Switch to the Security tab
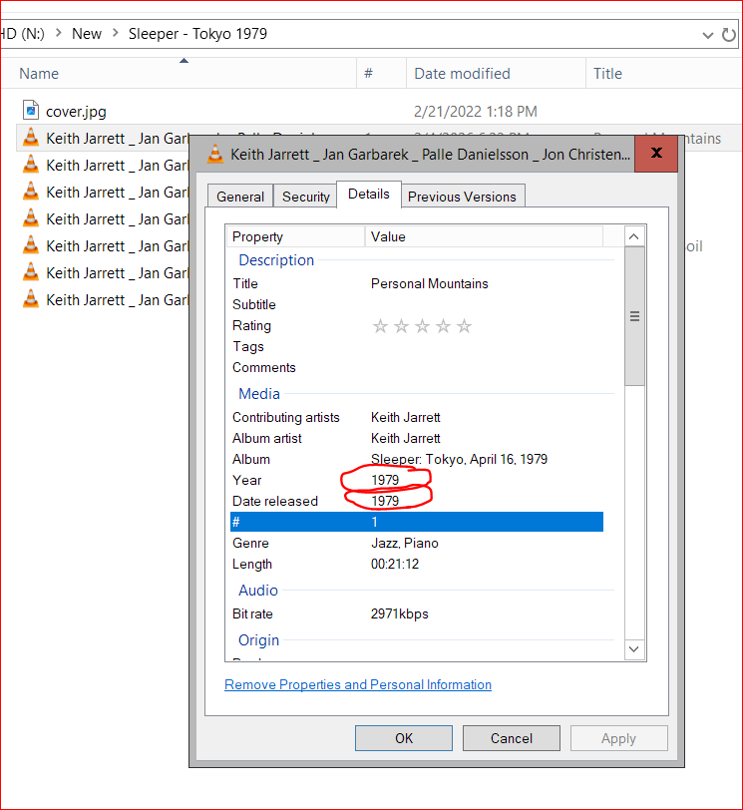Image resolution: width=743 pixels, height=810 pixels. pos(305,197)
